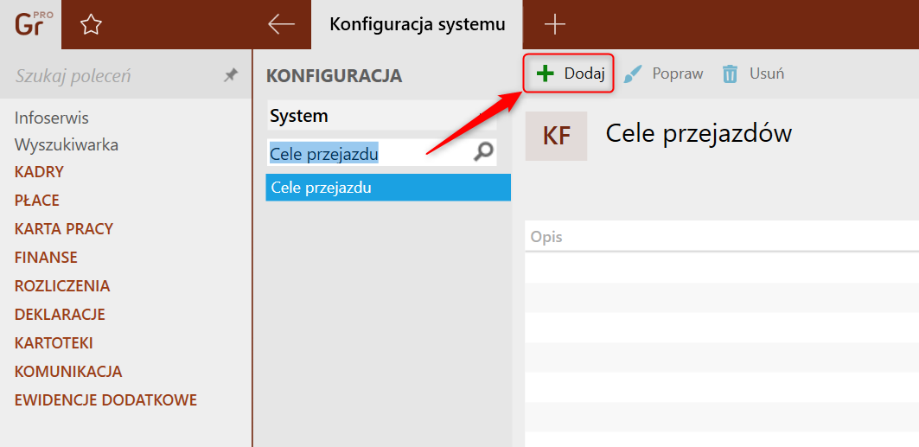Go back using the left arrow
Image resolution: width=919 pixels, height=447 pixels.
point(281,24)
